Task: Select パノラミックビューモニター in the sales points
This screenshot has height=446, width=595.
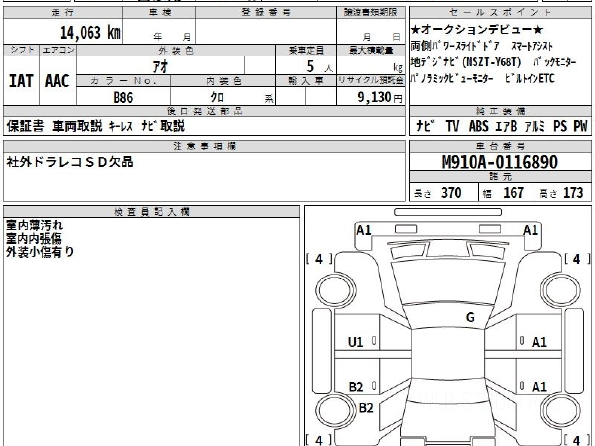Action: click(452, 78)
